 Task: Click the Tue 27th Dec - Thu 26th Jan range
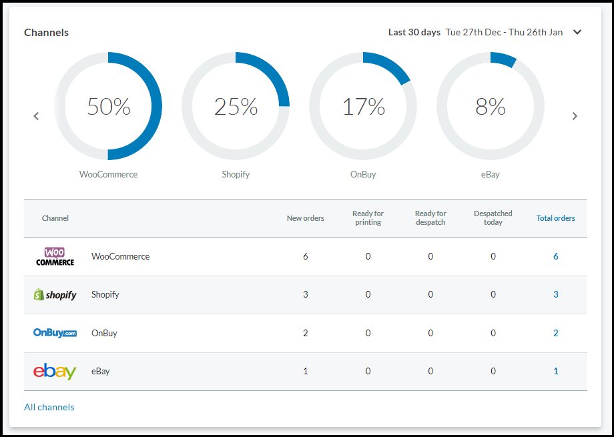point(504,32)
